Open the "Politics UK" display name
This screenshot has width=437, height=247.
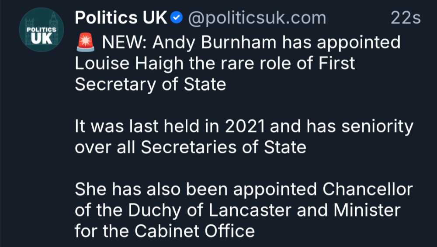[121, 18]
